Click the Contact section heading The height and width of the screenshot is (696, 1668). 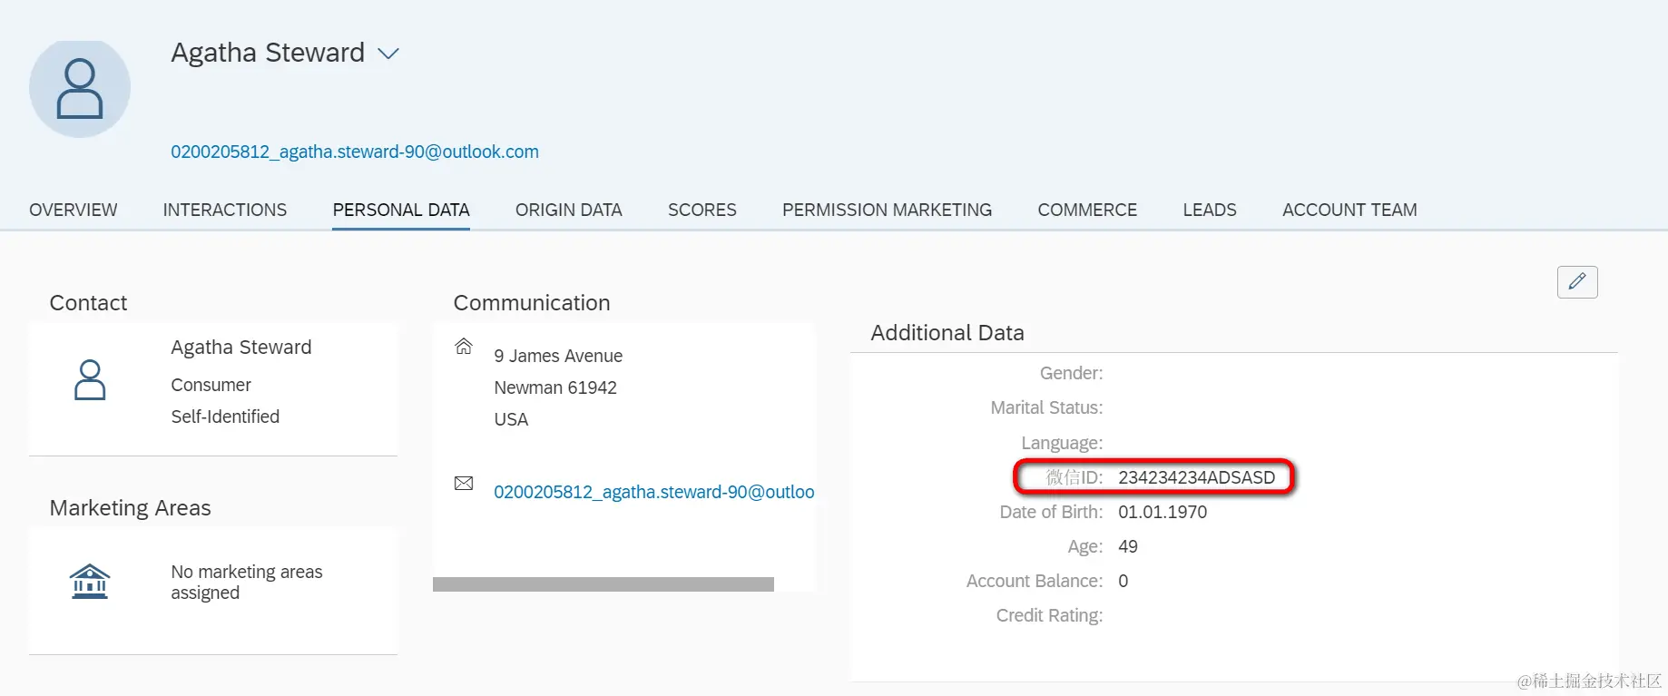88,303
